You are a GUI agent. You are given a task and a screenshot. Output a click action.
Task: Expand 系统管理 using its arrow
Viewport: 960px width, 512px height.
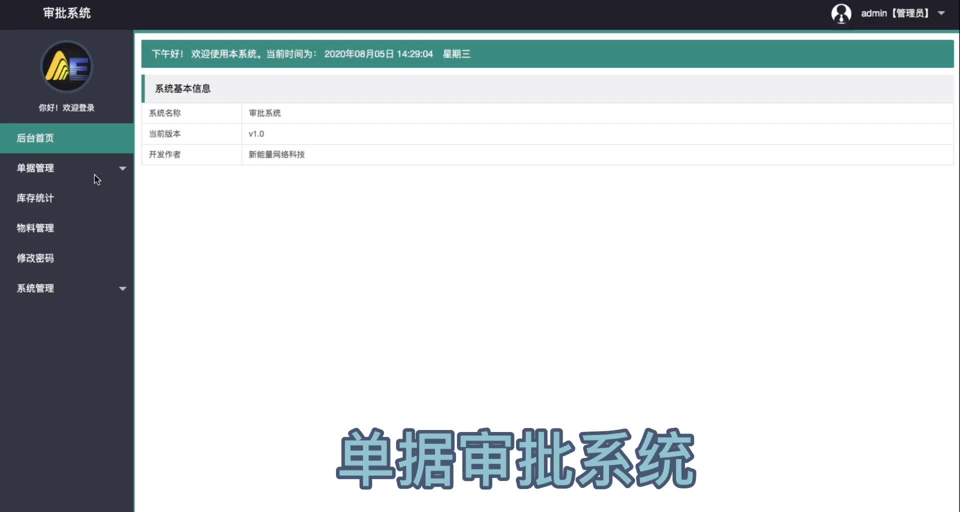click(122, 288)
